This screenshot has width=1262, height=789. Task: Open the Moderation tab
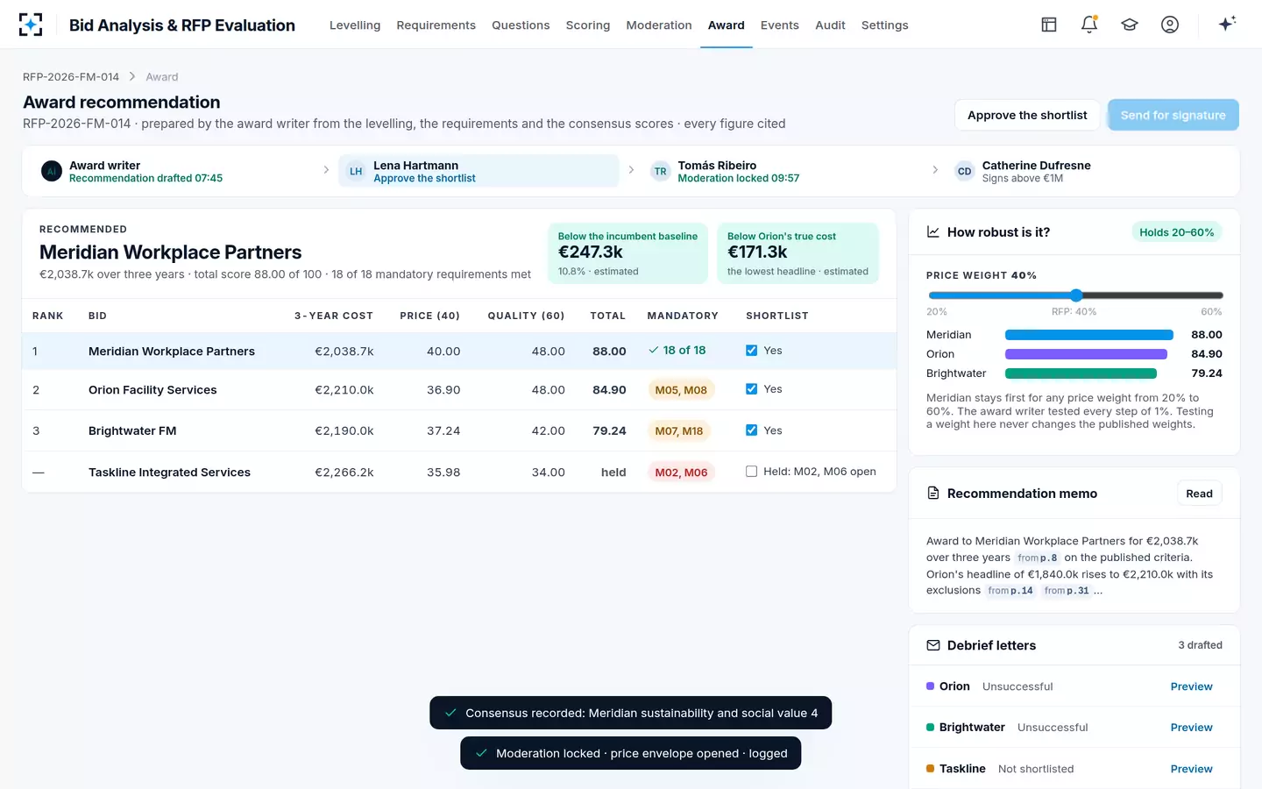pyautogui.click(x=659, y=25)
